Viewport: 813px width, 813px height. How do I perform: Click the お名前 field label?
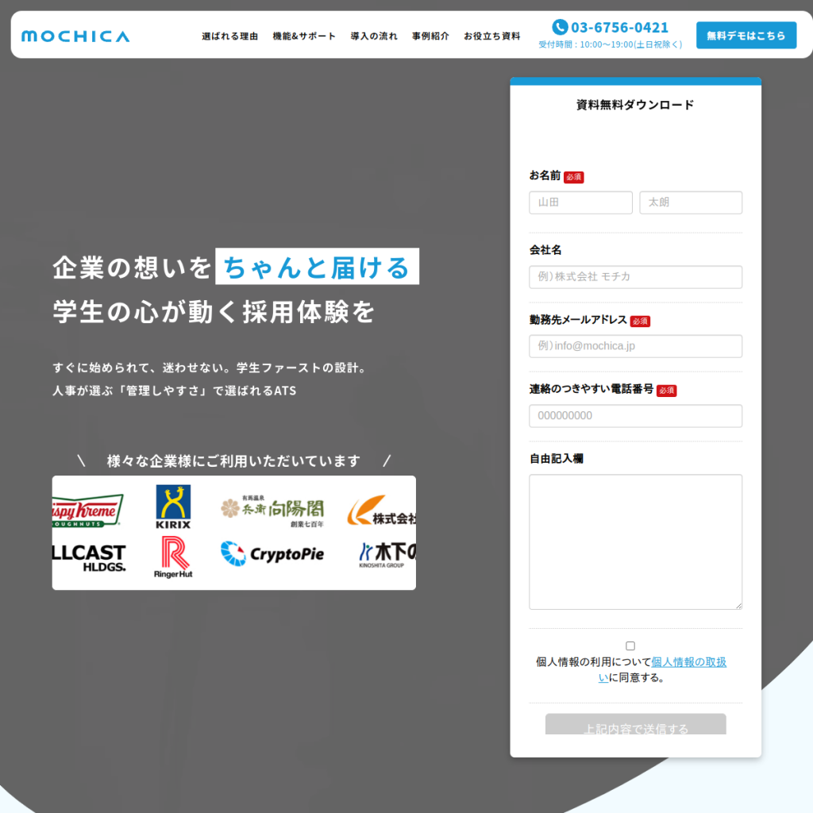point(545,175)
